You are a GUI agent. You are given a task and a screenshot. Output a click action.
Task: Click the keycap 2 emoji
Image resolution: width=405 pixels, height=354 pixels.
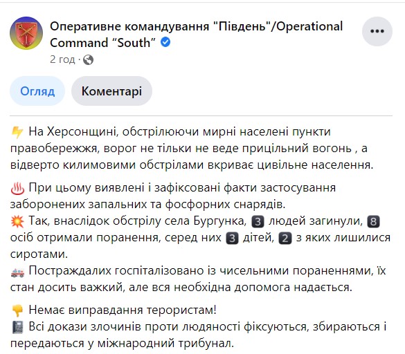tap(285, 238)
